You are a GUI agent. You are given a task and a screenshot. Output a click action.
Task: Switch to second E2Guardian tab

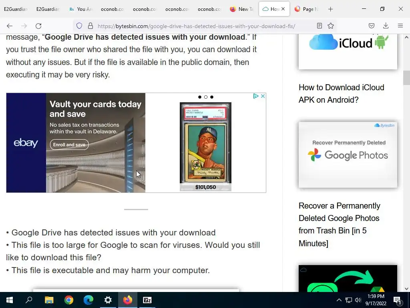pos(48,9)
